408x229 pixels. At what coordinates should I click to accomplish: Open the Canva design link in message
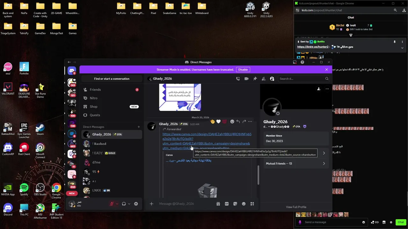click(x=207, y=141)
